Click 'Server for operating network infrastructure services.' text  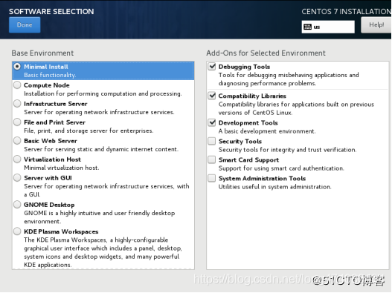click(99, 112)
